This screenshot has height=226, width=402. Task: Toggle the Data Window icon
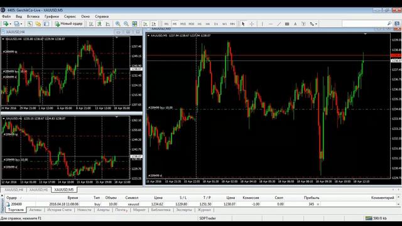pyautogui.click(x=38, y=24)
